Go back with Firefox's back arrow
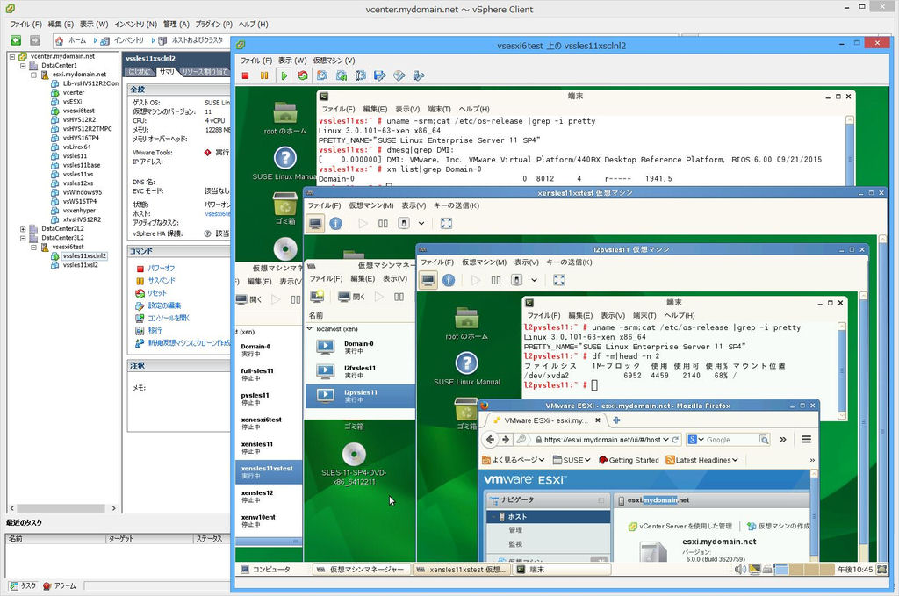Image resolution: width=899 pixels, height=596 pixels. pos(490,440)
